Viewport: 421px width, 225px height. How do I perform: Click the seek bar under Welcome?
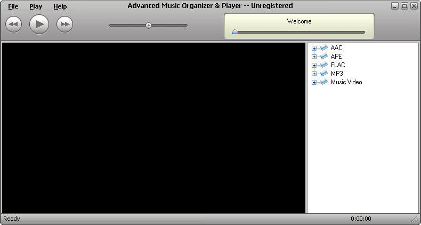click(298, 33)
